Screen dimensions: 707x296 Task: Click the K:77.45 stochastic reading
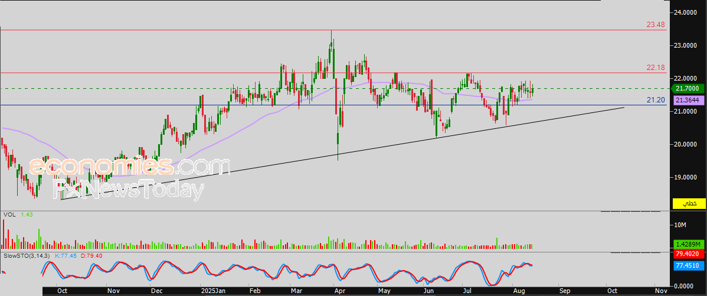click(66, 255)
